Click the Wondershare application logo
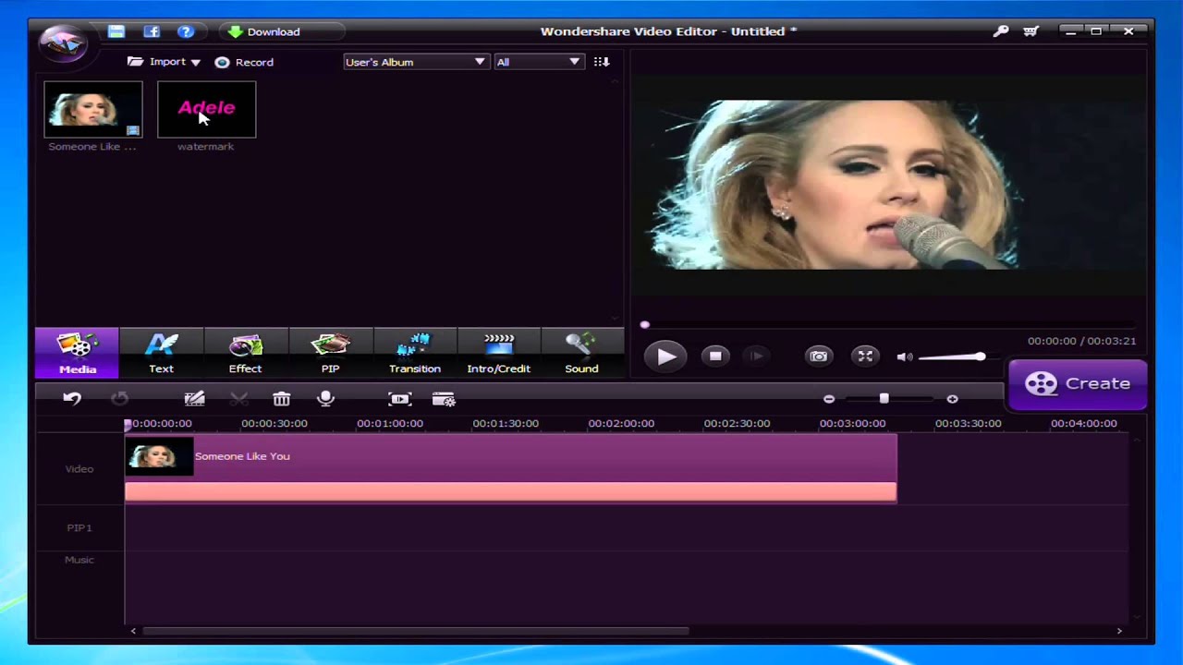Image resolution: width=1183 pixels, height=665 pixels. click(63, 42)
